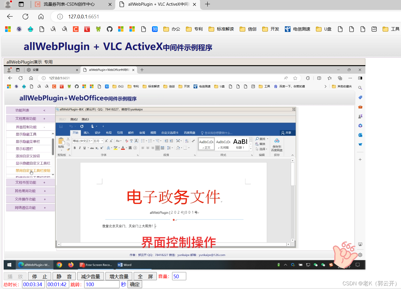The width and height of the screenshot is (401, 289).
Task: Toggle bold formatting with the B icon
Action: 75,148
